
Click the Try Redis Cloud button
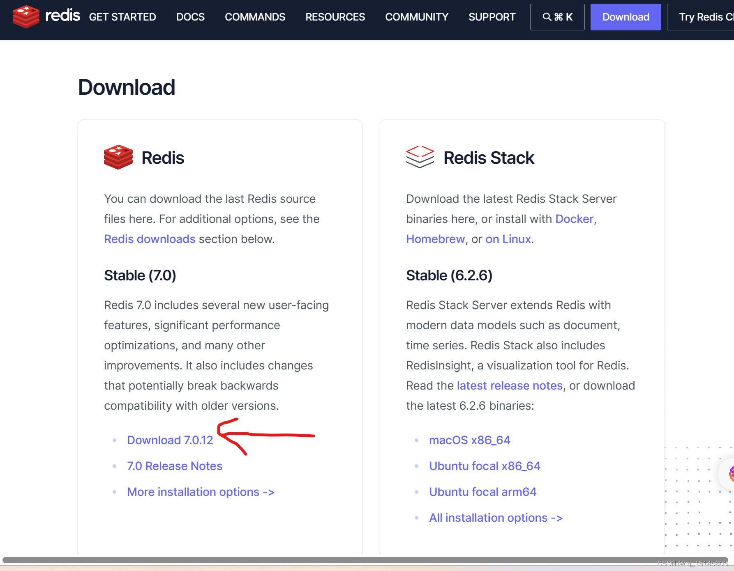click(701, 17)
